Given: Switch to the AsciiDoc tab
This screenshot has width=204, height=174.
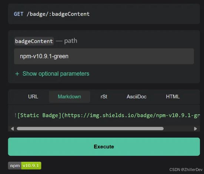Looking at the screenshot, I should pyautogui.click(x=137, y=97).
